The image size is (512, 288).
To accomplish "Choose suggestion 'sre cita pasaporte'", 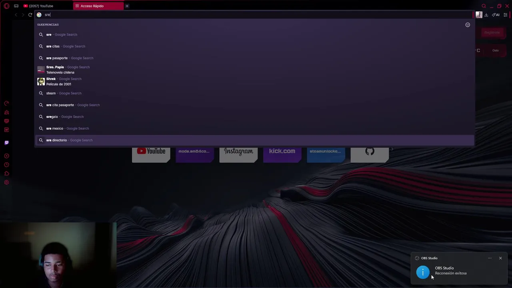I will 254,105.
